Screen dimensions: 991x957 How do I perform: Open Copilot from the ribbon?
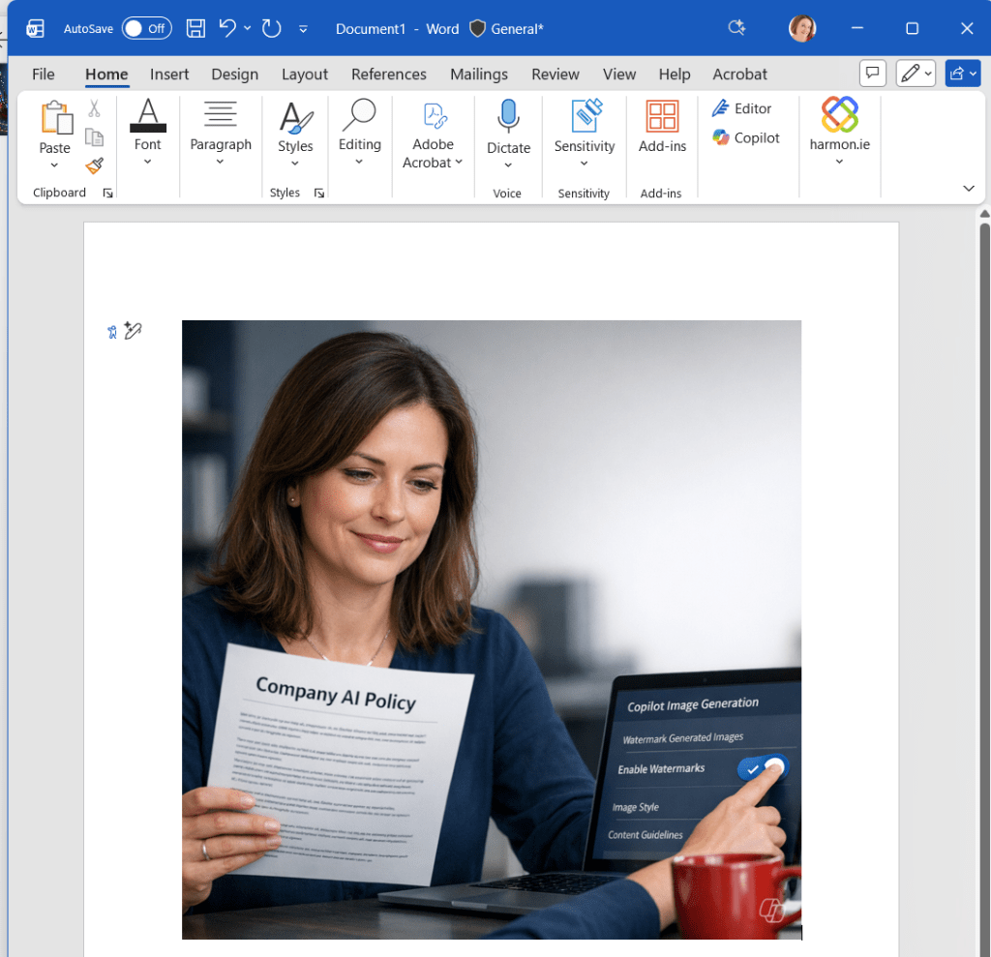[745, 137]
